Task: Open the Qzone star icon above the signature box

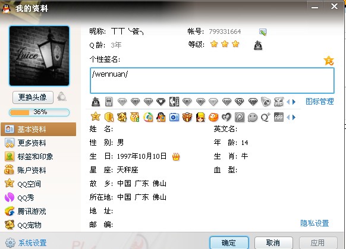Action: click(329, 61)
